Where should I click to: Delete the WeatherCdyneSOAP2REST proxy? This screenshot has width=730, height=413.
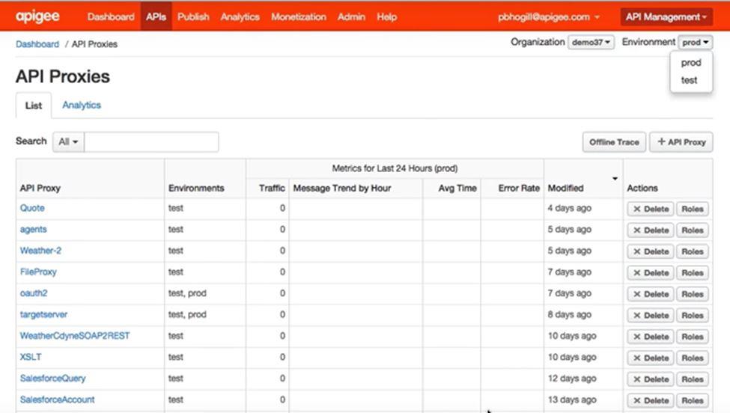pyautogui.click(x=651, y=337)
